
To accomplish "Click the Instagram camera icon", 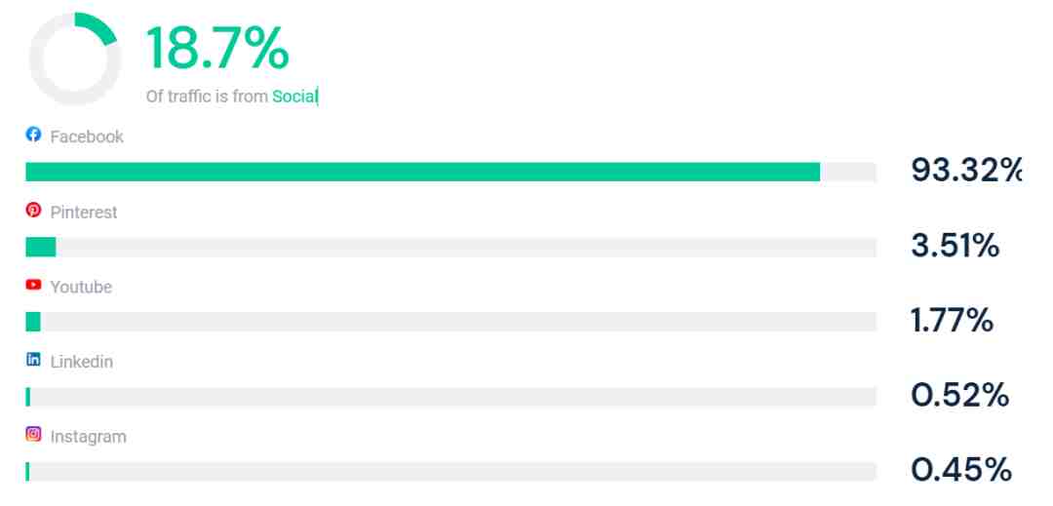I will click(x=33, y=435).
